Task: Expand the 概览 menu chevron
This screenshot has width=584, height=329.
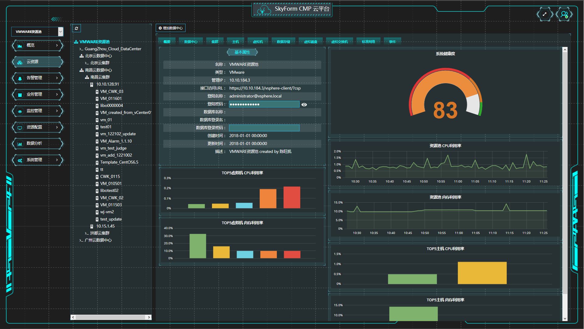Action: 57,45
